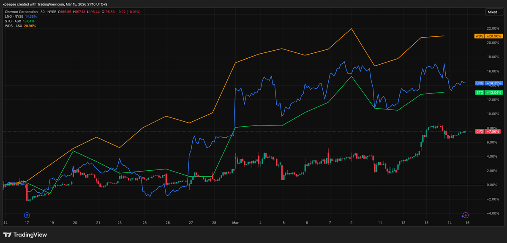Select the green STO +13.04% price label
The image size is (507, 243).
pyautogui.click(x=488, y=92)
